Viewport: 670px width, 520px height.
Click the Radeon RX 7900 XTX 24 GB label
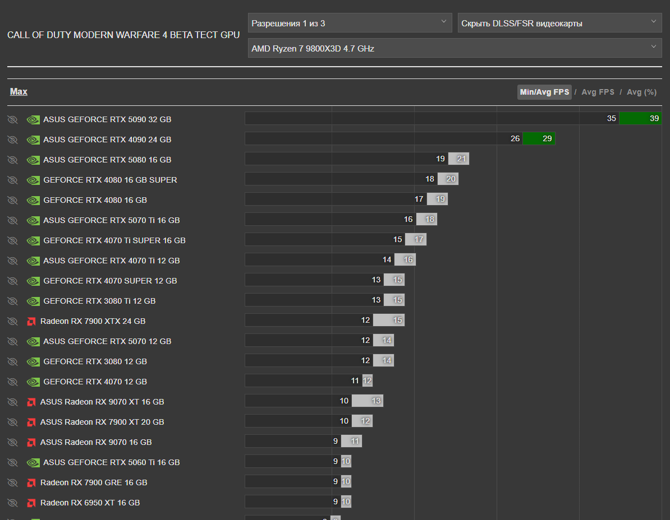tap(93, 321)
